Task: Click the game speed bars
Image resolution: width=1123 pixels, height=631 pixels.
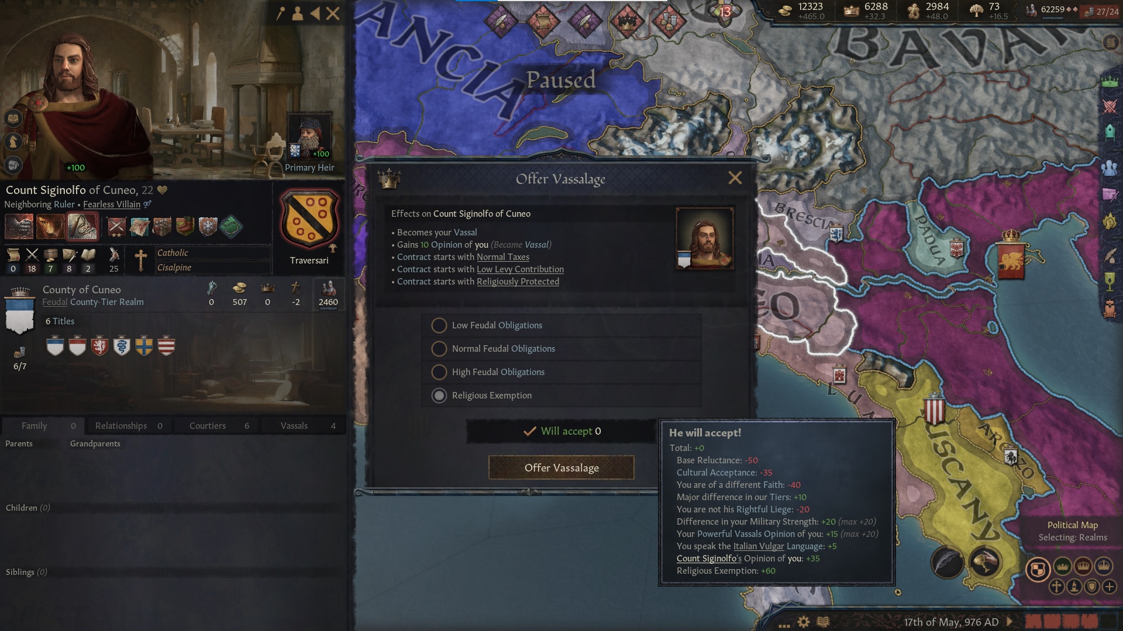Action: 1061,621
